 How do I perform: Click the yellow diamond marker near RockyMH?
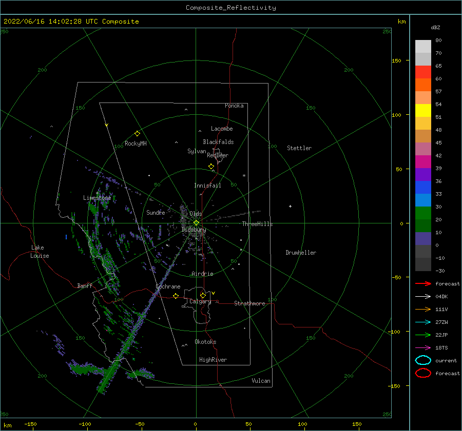pyautogui.click(x=137, y=134)
